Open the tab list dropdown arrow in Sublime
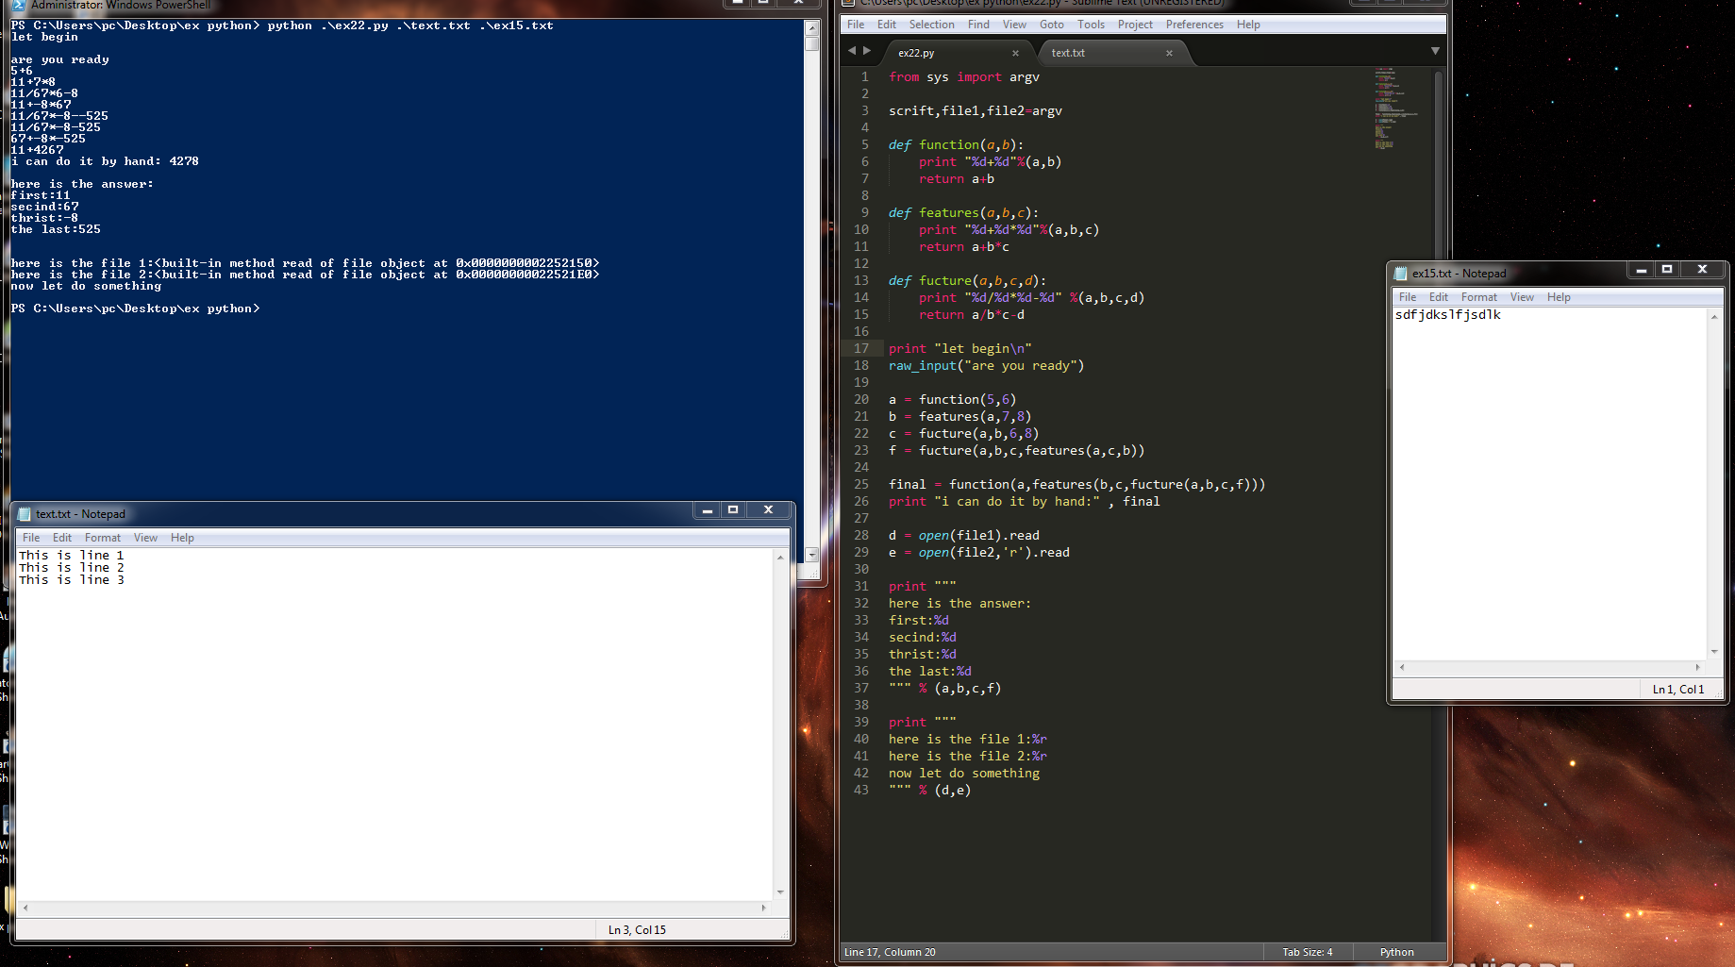The height and width of the screenshot is (967, 1735). tap(1434, 51)
